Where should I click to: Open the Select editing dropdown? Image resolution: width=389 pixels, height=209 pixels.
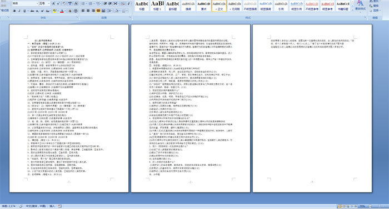[x=375, y=11]
